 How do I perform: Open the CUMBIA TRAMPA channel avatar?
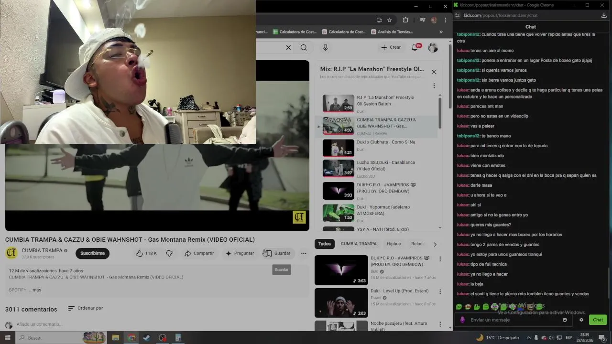[11, 253]
